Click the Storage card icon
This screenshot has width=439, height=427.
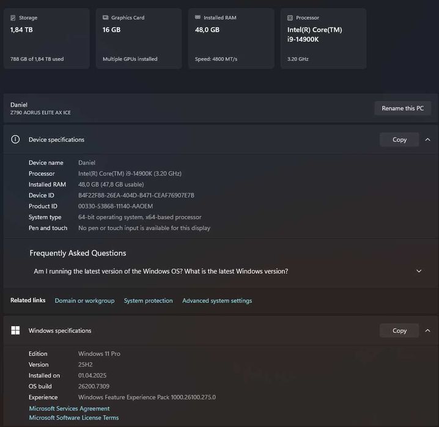[13, 18]
